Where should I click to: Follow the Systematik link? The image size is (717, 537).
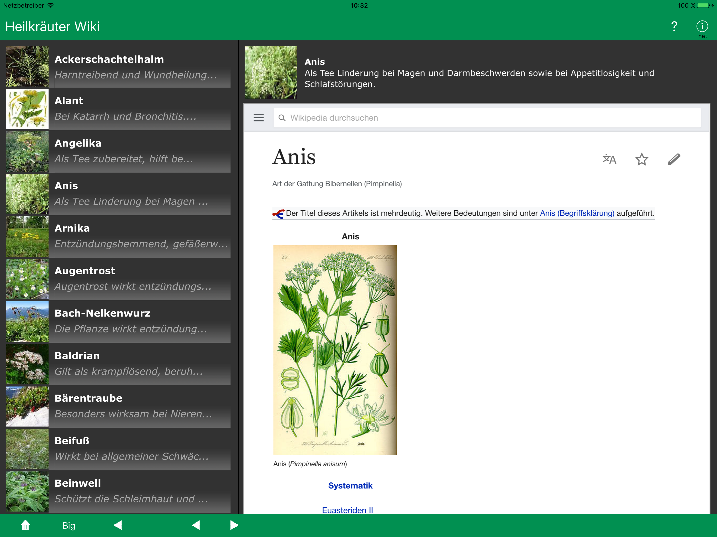click(350, 486)
